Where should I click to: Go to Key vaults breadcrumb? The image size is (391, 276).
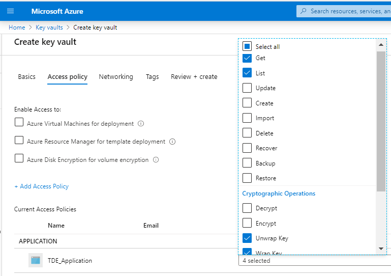pyautogui.click(x=49, y=27)
